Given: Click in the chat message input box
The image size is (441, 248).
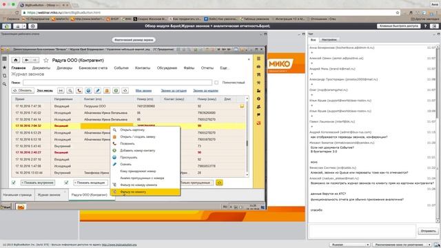Looking at the screenshot, I should pos(362,231).
